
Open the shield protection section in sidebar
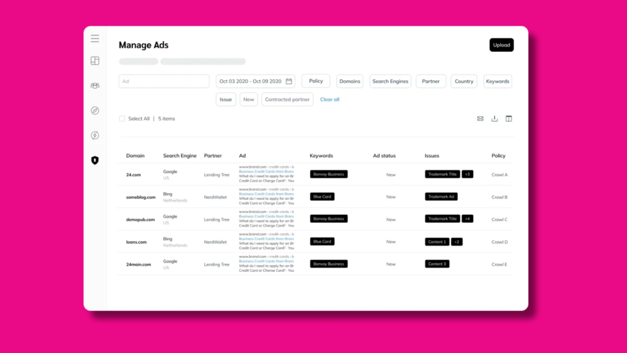tap(95, 160)
